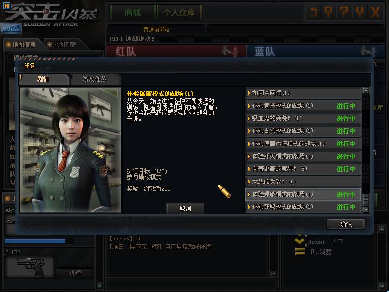Click the 修理 repair button
The width and height of the screenshot is (389, 292).
(x=75, y=273)
